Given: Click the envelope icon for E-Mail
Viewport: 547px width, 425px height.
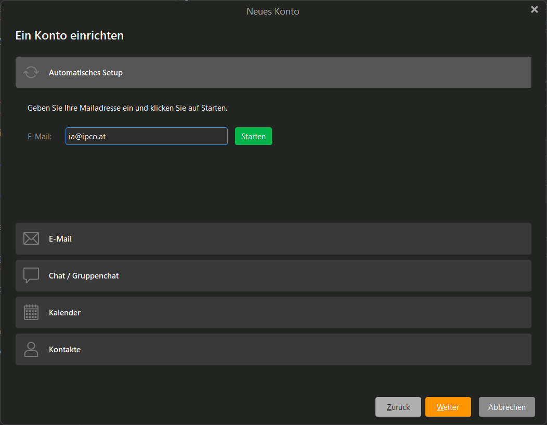Looking at the screenshot, I should [x=31, y=239].
